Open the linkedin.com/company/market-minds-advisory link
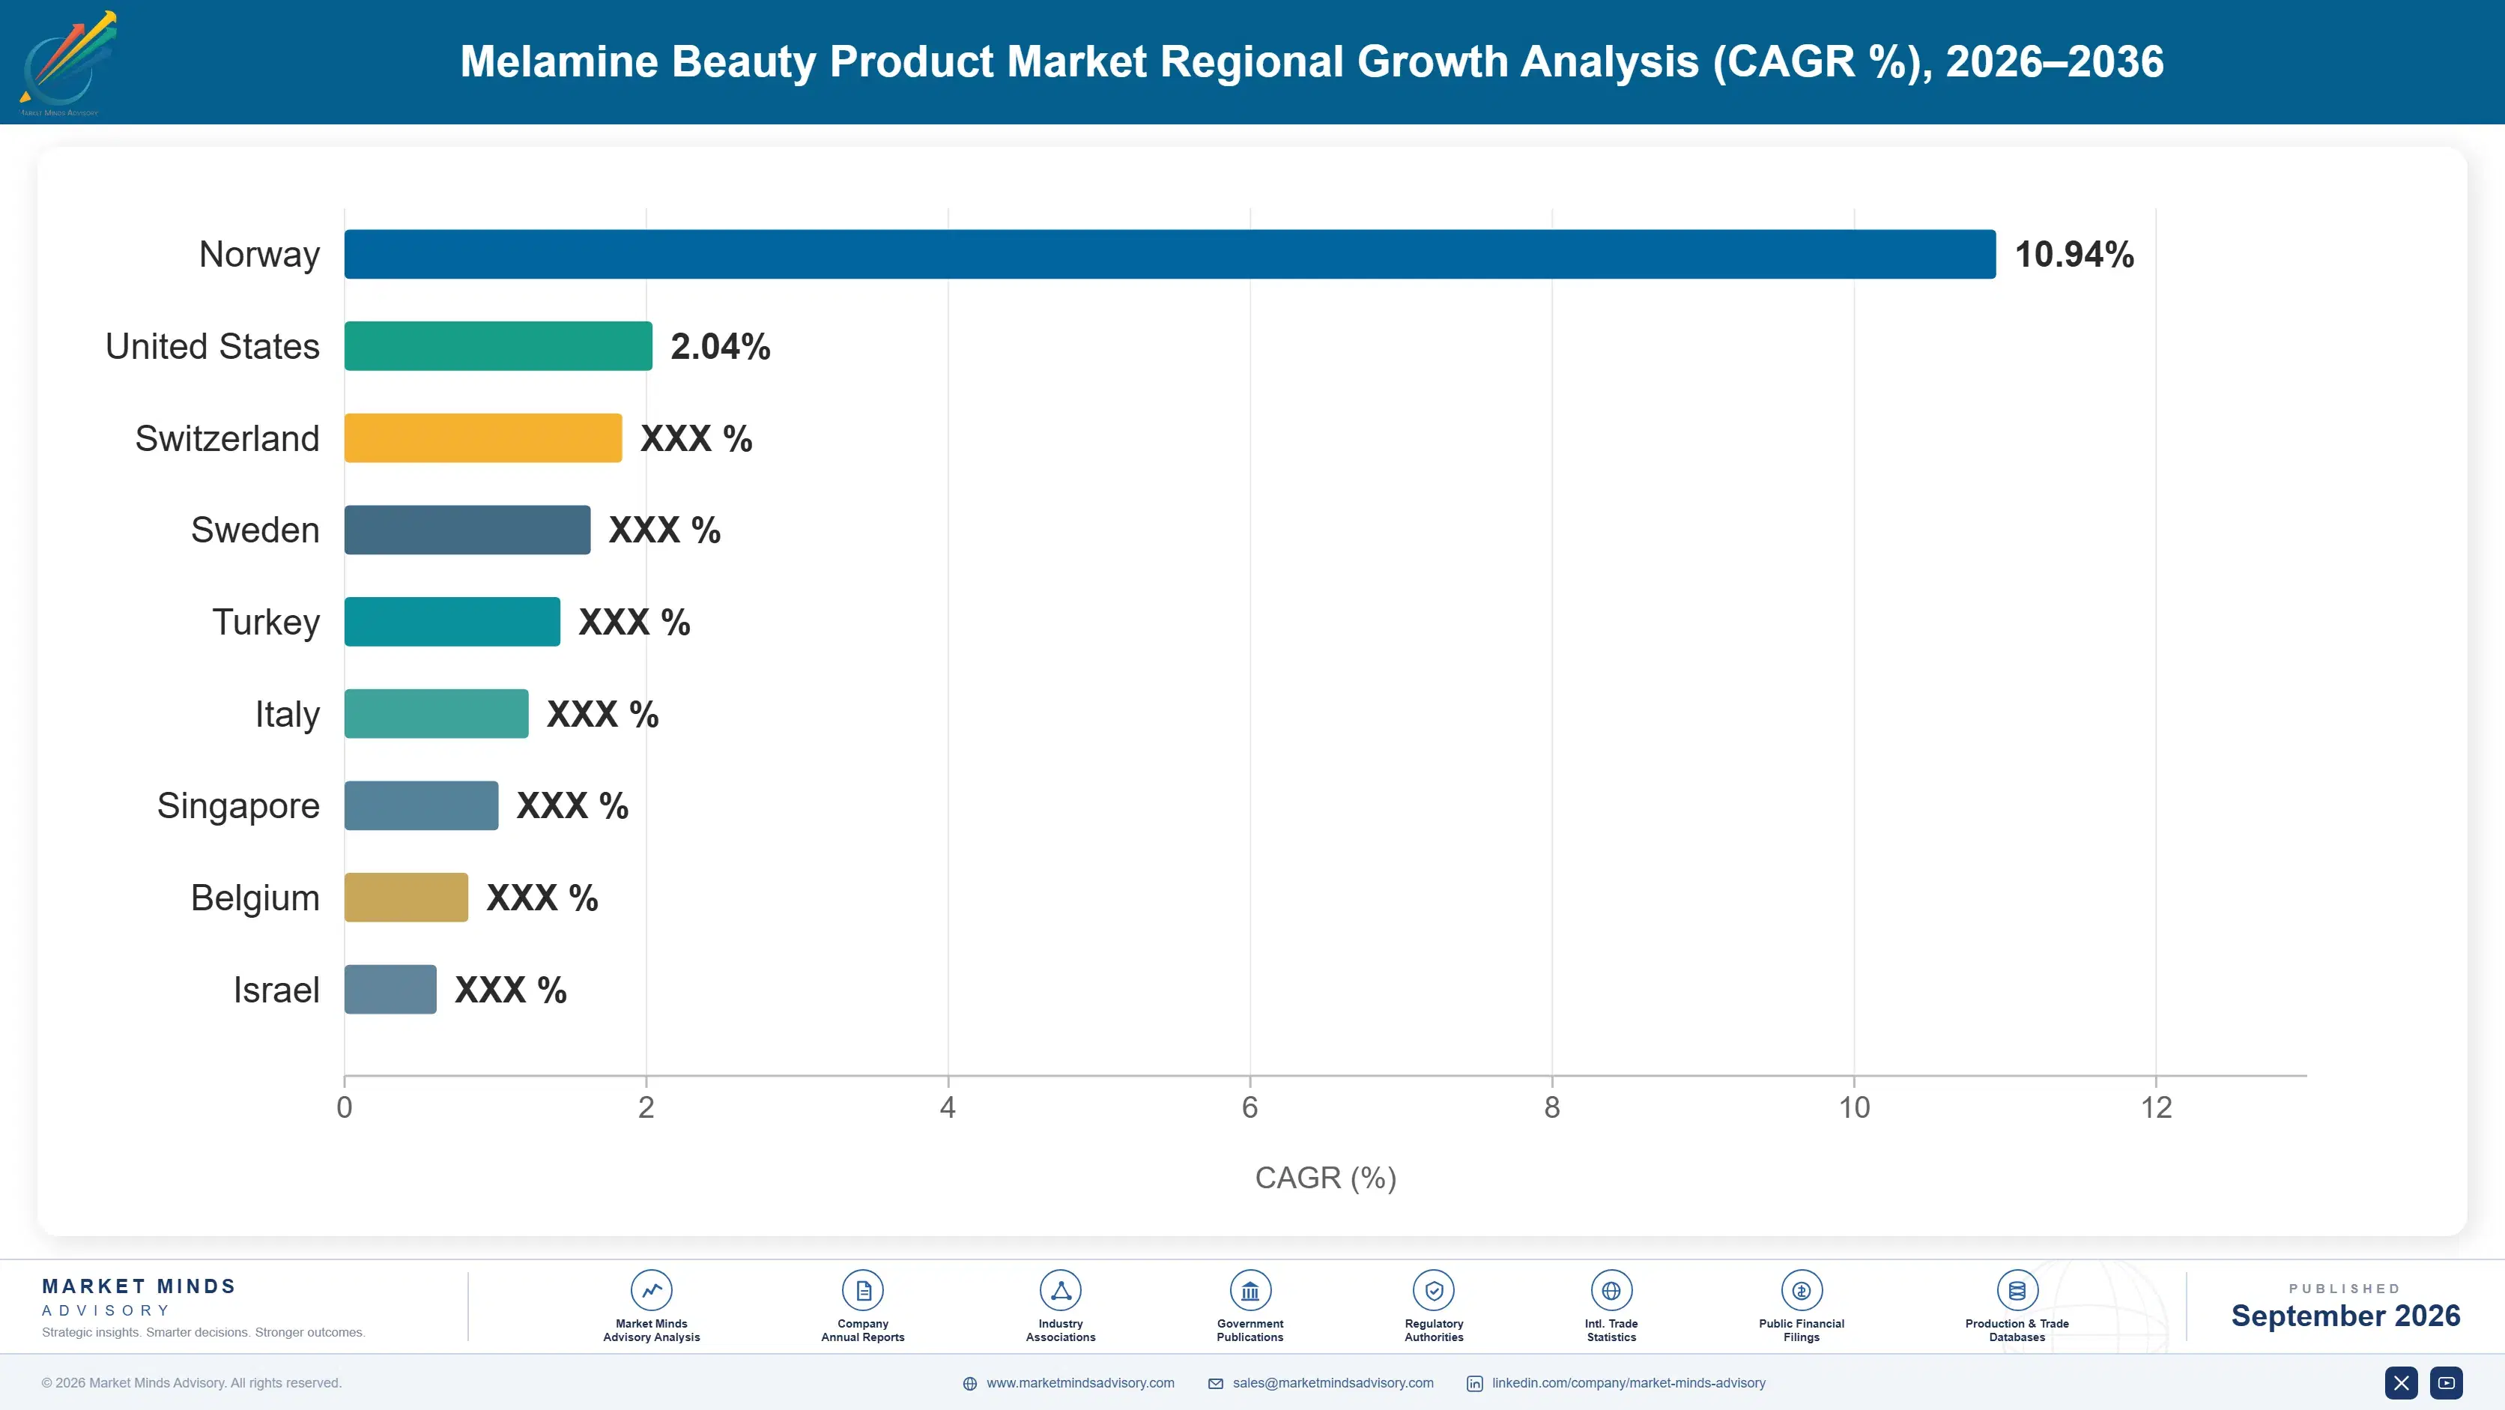 pyautogui.click(x=1628, y=1383)
